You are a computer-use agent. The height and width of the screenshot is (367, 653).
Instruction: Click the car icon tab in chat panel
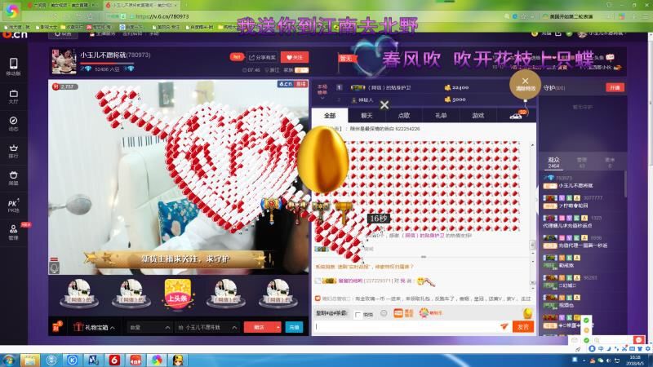[517, 116]
